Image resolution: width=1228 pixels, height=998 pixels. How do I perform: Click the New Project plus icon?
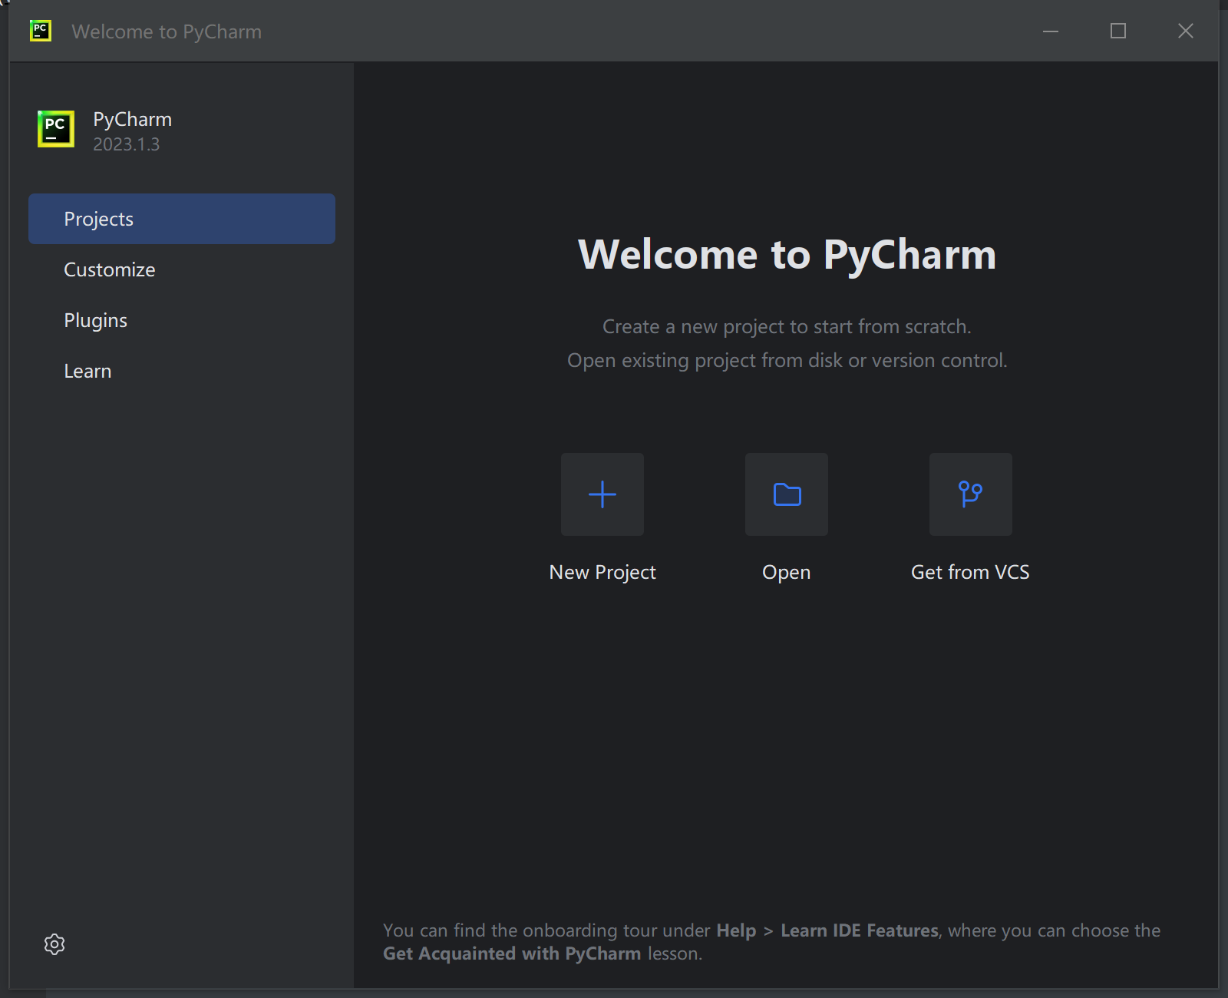pyautogui.click(x=602, y=494)
